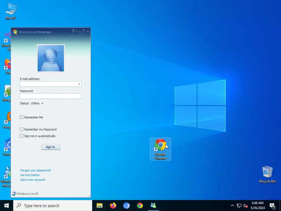
Task: Click the Messenger display picture
Action: (51, 58)
